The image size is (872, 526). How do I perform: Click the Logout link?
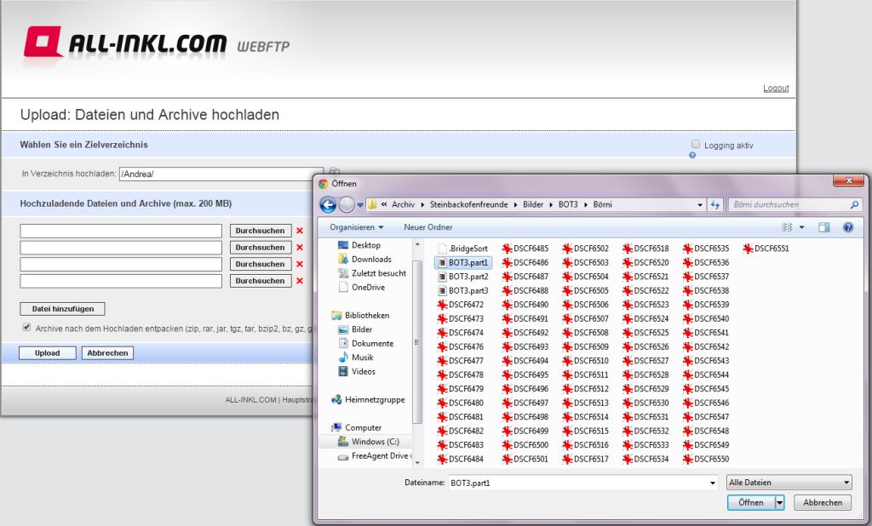776,89
